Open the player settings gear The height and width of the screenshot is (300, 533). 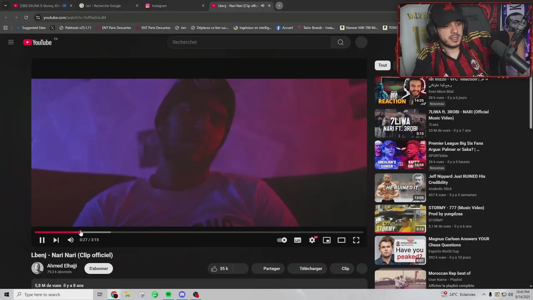[312, 240]
